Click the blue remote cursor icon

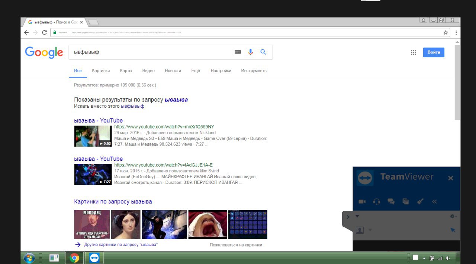click(453, 230)
